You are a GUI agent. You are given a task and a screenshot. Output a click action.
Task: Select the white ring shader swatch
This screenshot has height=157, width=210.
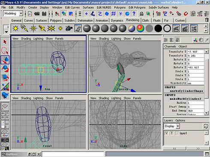point(167,28)
